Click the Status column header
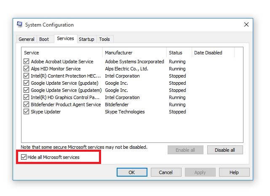270x196 pixels. [x=179, y=53]
